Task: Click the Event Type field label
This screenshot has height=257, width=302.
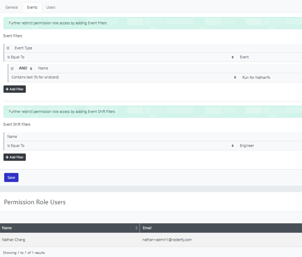Action: tap(23, 48)
